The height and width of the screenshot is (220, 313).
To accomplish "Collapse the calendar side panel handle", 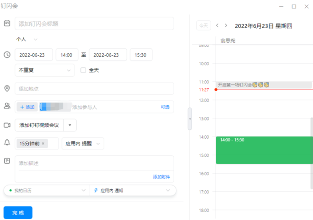I will 190,119.
